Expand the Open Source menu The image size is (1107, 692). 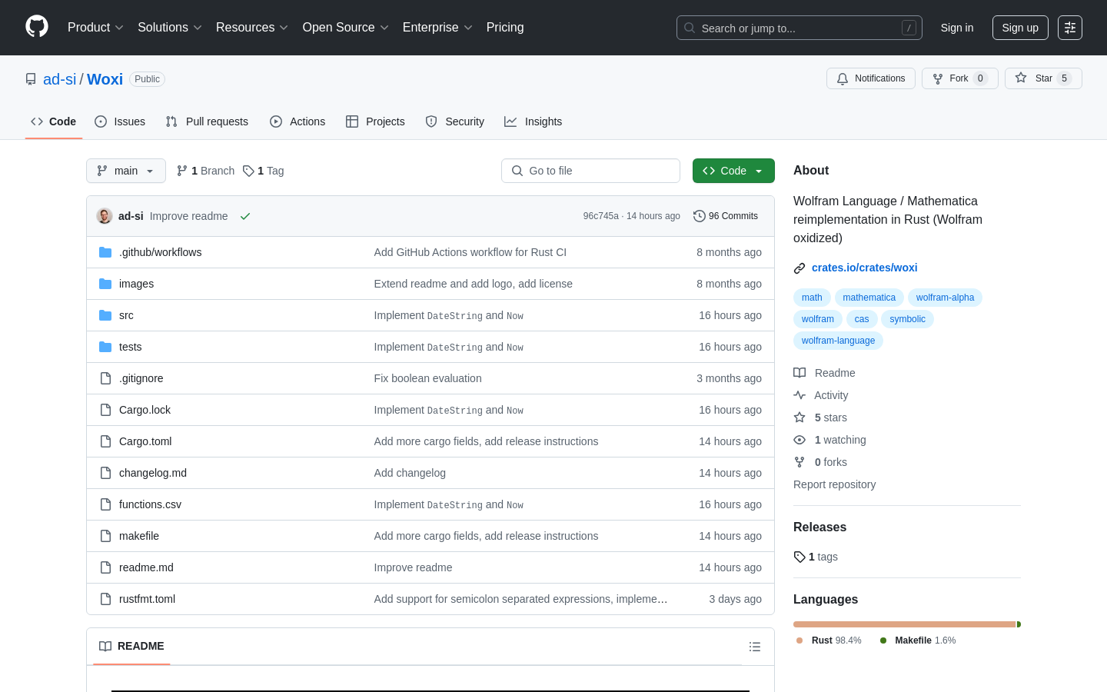[346, 28]
